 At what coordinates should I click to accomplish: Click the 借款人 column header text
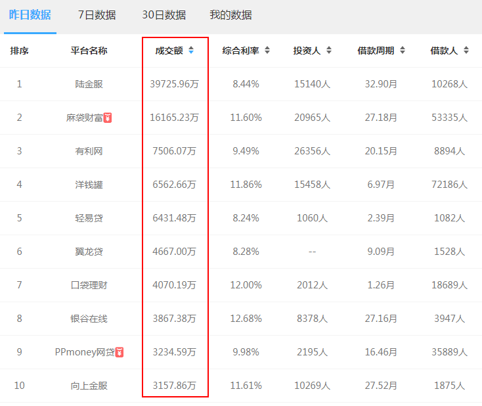click(x=444, y=51)
